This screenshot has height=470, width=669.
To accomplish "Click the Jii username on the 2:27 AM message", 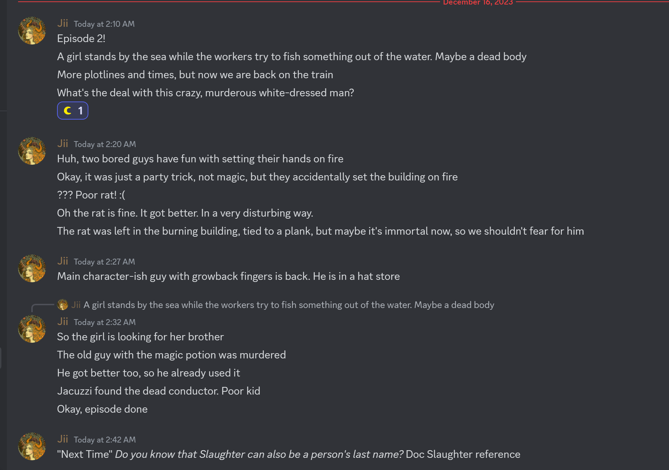I will (63, 261).
